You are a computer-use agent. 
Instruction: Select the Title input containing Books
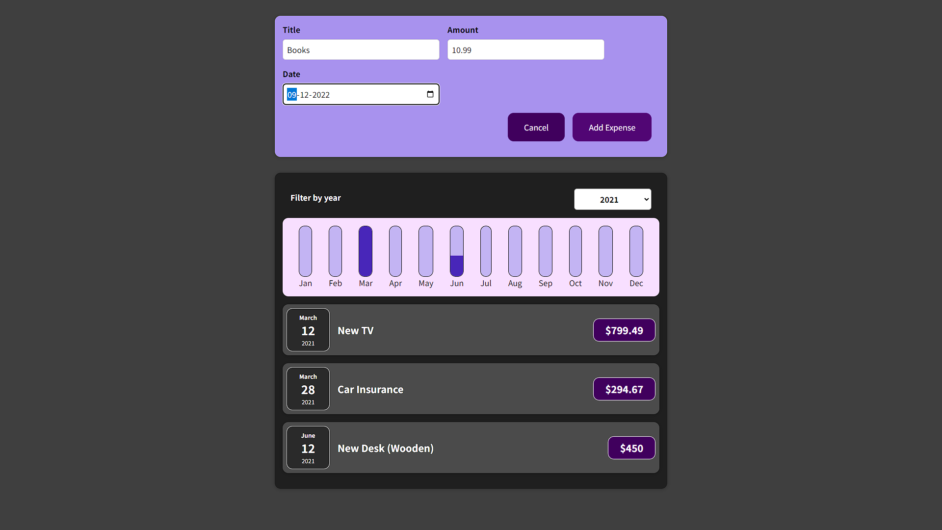(361, 50)
